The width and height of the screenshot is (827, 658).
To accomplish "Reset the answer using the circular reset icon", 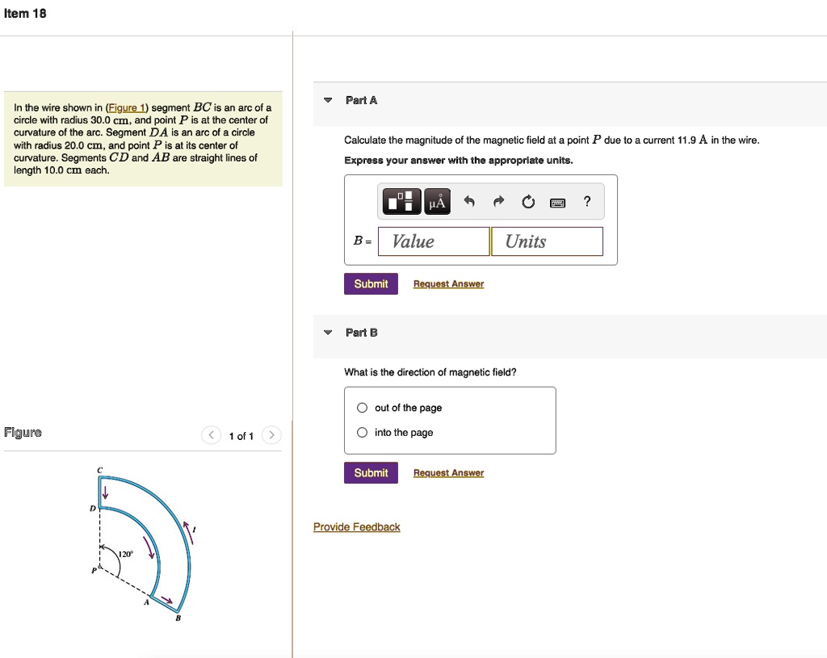I will 528,202.
